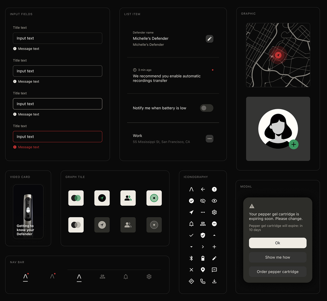The image size is (327, 301).
Task: Click the crossed-out eye hide icon
Action: pos(203,201)
